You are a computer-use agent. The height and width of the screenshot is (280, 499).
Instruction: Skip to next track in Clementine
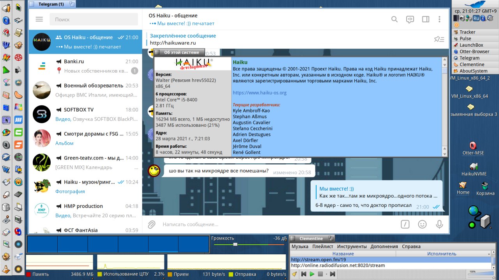pos(332,274)
